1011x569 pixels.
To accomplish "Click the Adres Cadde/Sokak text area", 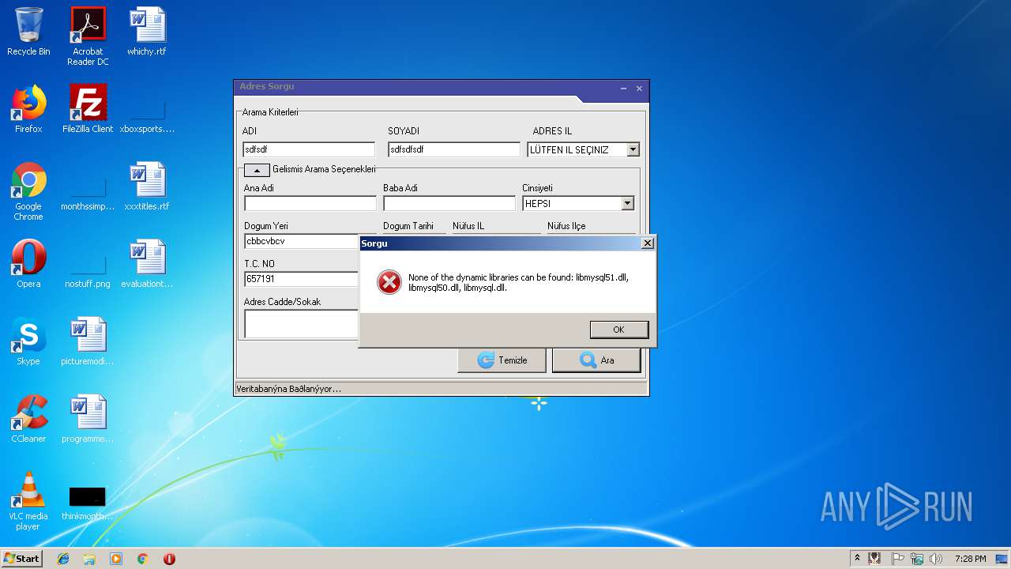I will (x=302, y=323).
